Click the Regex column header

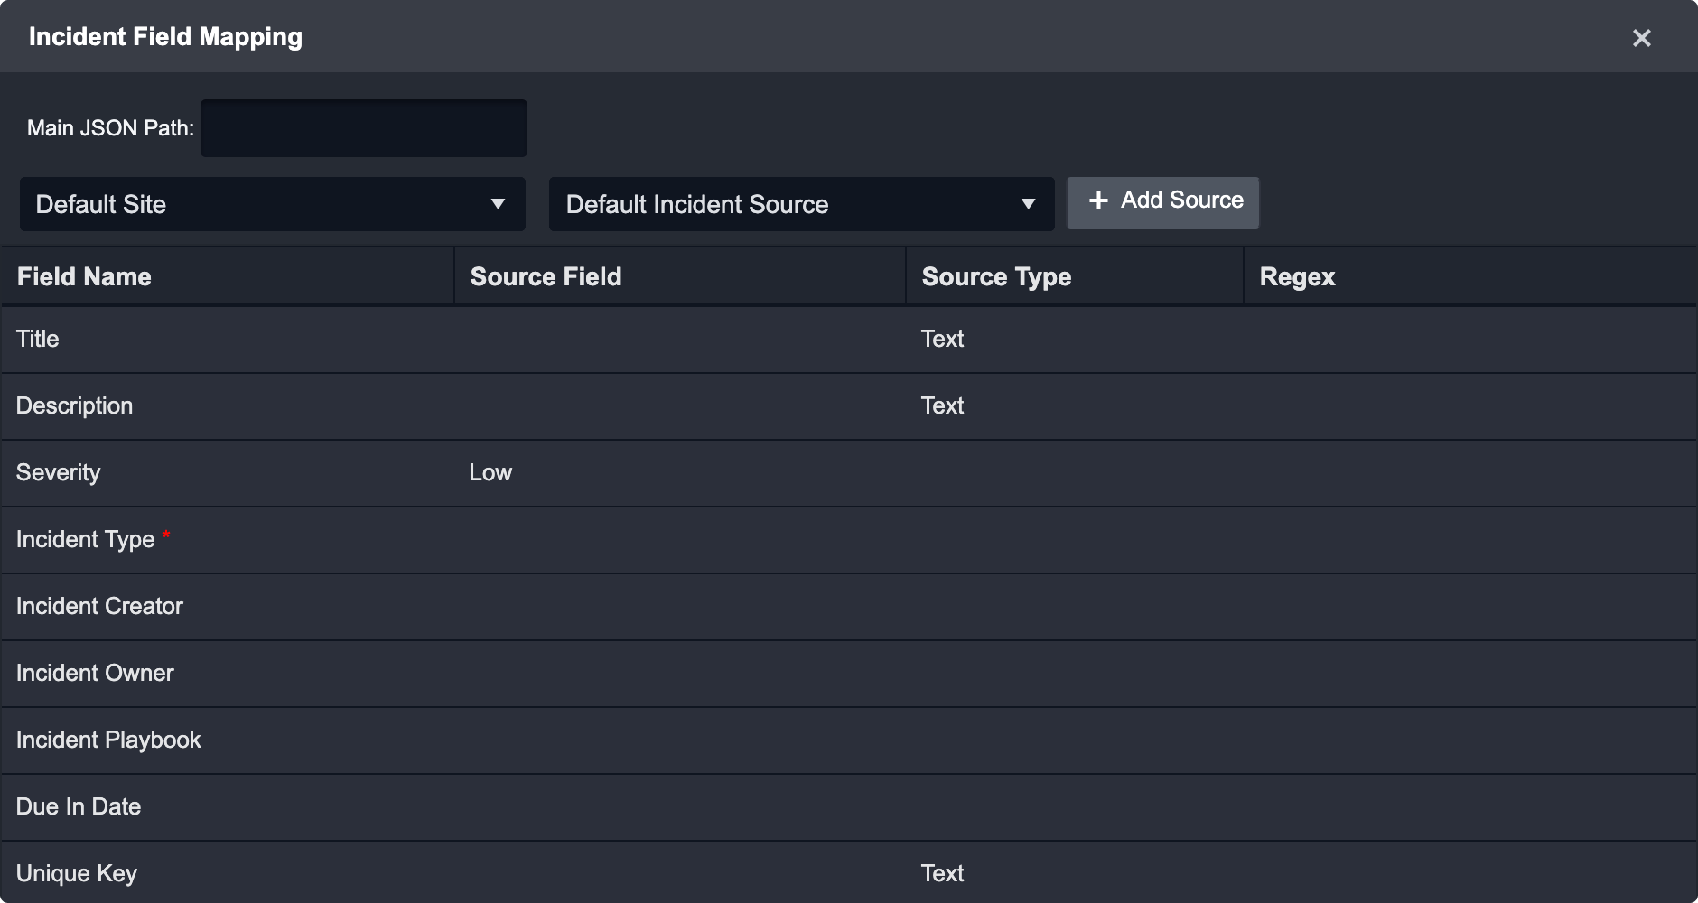coord(1297,276)
